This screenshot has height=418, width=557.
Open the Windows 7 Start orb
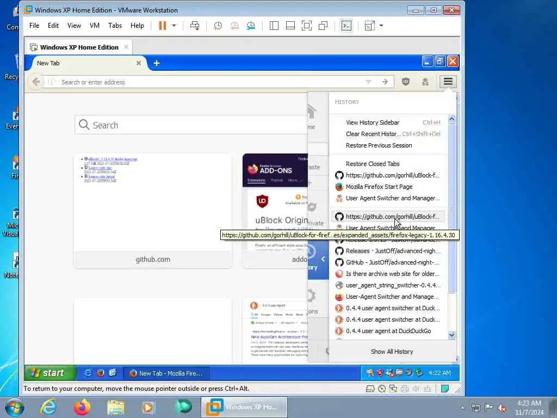pos(15,407)
